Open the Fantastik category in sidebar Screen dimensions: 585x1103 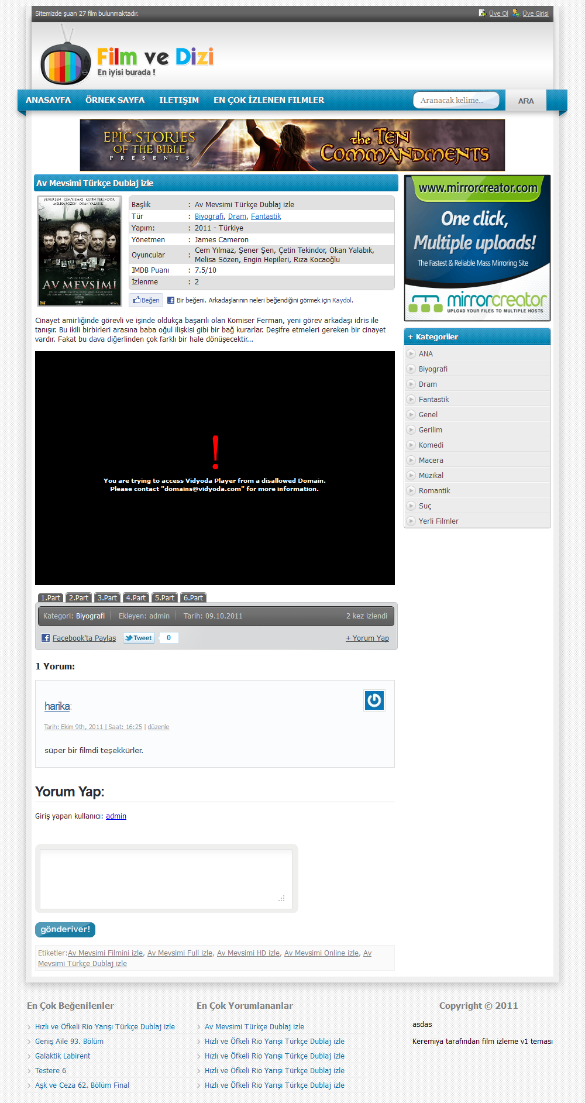[434, 400]
